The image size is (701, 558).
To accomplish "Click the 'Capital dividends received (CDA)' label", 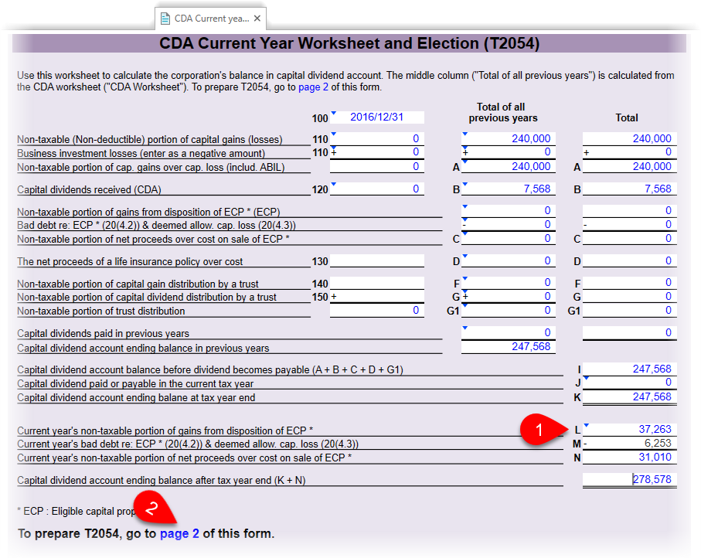I will tap(89, 189).
